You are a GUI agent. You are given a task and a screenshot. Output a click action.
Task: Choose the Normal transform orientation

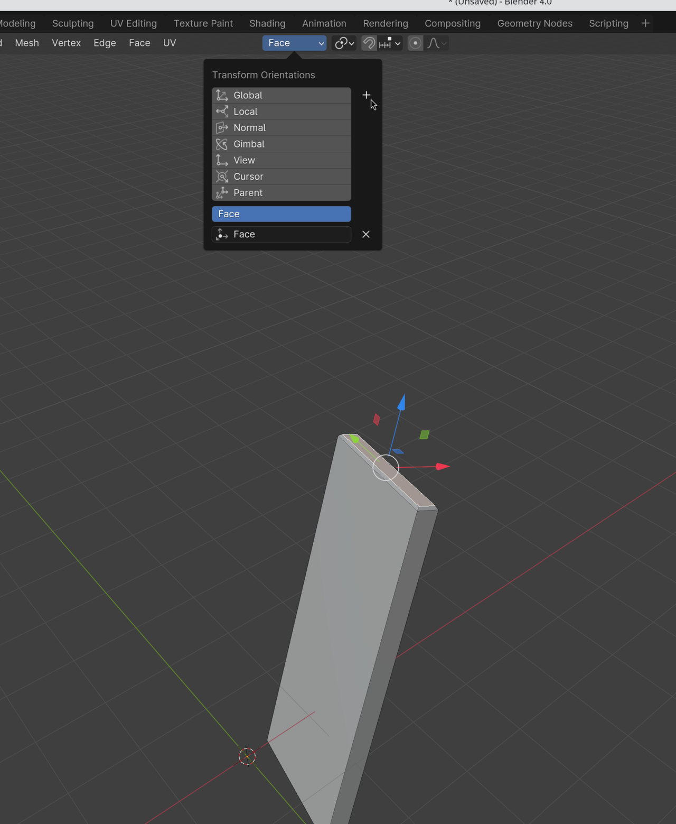(281, 128)
